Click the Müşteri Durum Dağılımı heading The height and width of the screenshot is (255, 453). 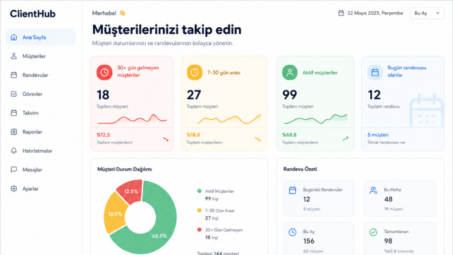click(x=124, y=169)
